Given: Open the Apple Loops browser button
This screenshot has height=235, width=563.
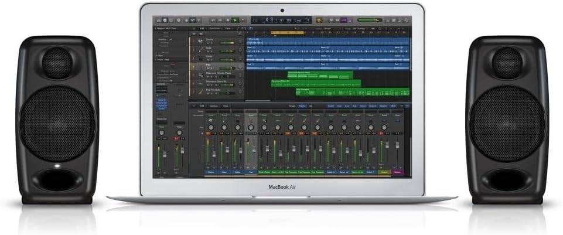Looking at the screenshot, I should click(x=400, y=21).
